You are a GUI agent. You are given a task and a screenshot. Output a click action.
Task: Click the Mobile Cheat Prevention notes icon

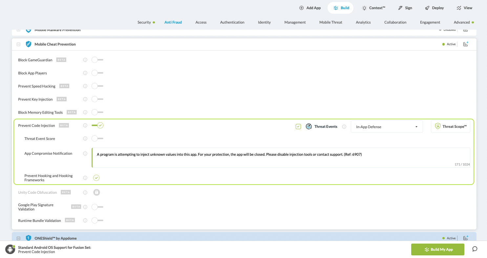[x=465, y=44]
